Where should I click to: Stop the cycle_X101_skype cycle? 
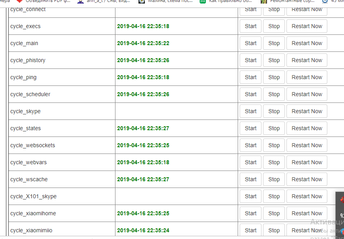click(274, 196)
